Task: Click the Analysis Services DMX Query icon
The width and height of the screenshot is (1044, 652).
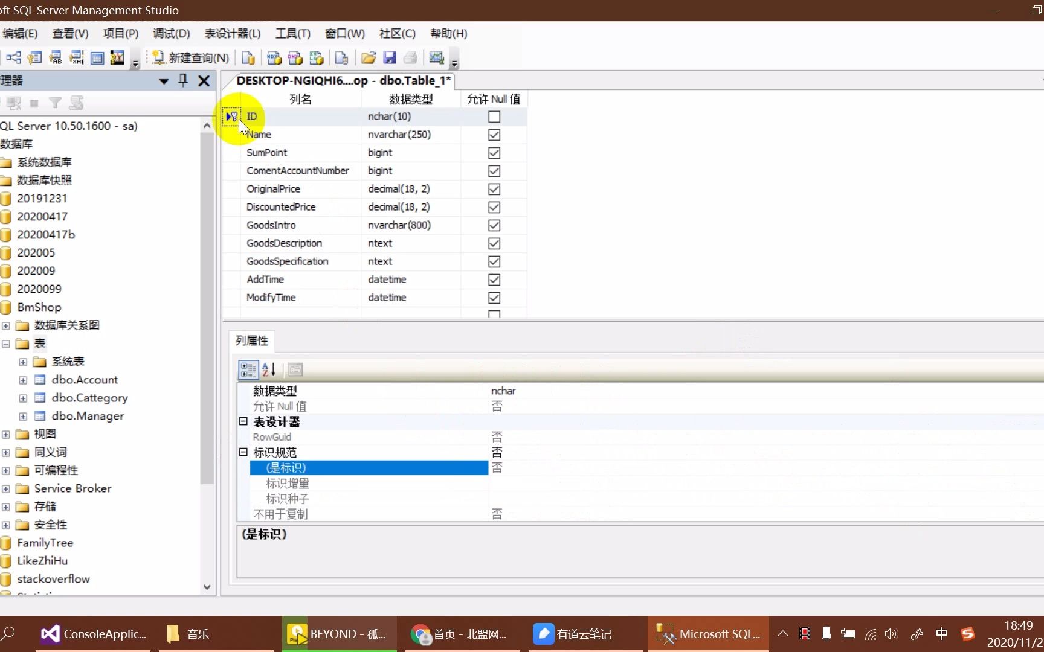Action: click(295, 57)
